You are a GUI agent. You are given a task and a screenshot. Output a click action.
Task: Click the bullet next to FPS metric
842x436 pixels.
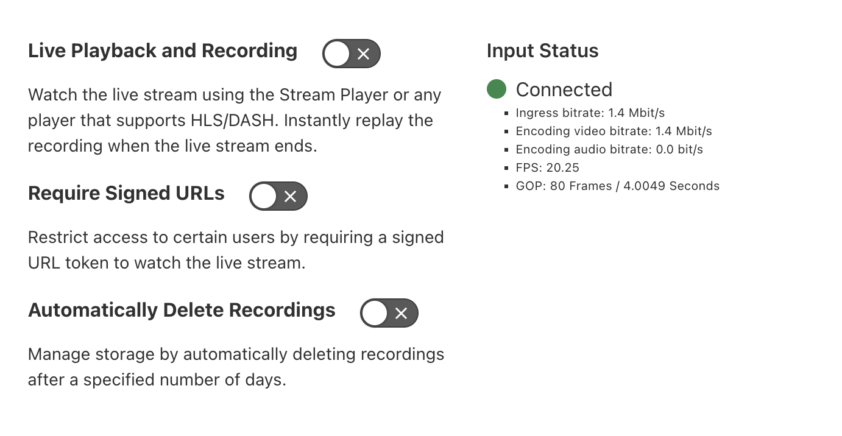pyautogui.click(x=507, y=167)
